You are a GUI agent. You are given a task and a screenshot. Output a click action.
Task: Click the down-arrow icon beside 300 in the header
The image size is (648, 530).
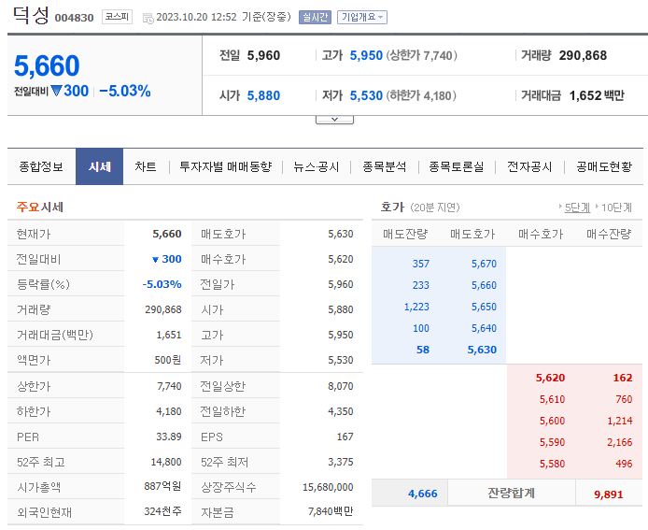click(x=56, y=91)
